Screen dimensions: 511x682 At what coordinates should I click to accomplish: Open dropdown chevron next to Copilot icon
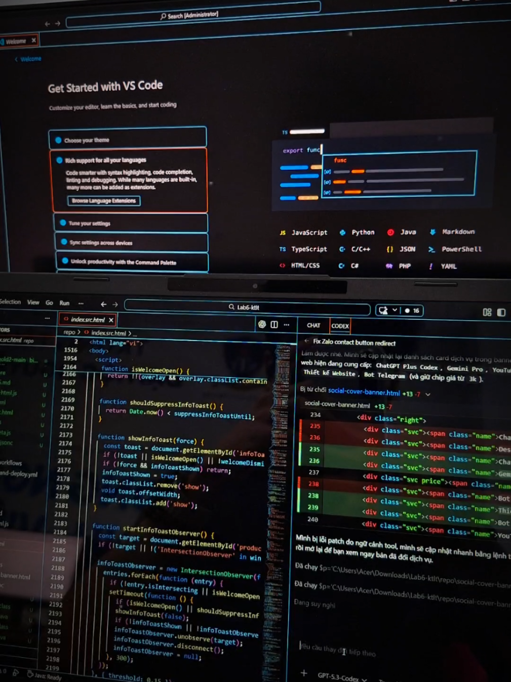click(395, 310)
